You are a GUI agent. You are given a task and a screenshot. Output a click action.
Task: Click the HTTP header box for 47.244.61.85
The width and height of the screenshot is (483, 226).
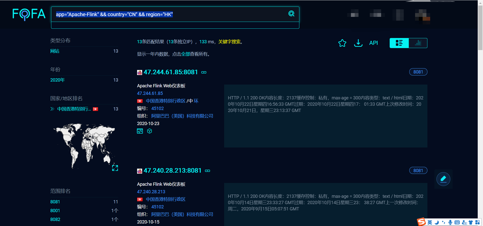(x=326, y=116)
